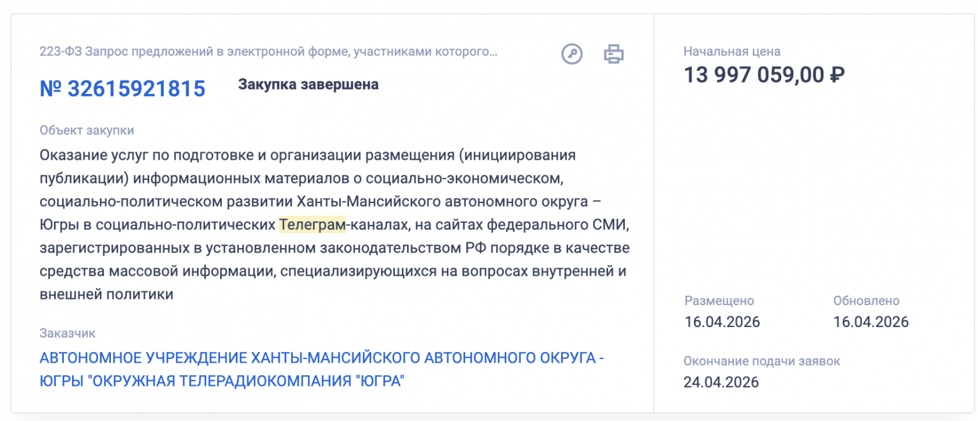The height and width of the screenshot is (421, 978).
Task: Click the Начальная цена label
Action: [x=731, y=51]
